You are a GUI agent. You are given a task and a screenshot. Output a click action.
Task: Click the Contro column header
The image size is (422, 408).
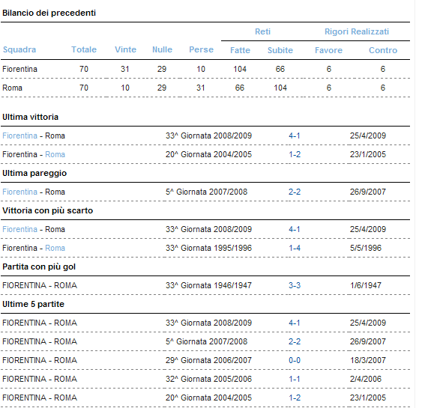pos(383,50)
